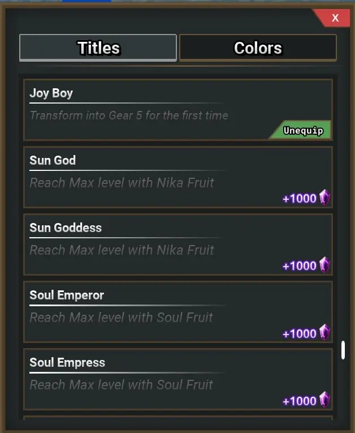Click the +1000 reward on Sun God
This screenshot has height=433, width=355.
[299, 199]
